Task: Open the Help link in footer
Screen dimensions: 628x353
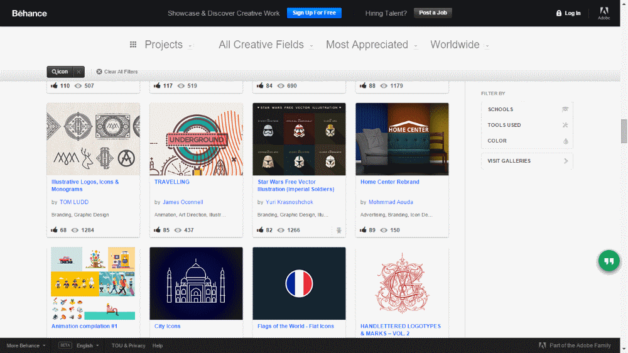Action: (x=158, y=345)
